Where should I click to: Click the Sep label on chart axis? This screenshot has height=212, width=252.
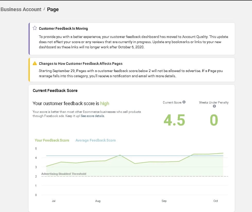pyautogui.click(x=164, y=201)
